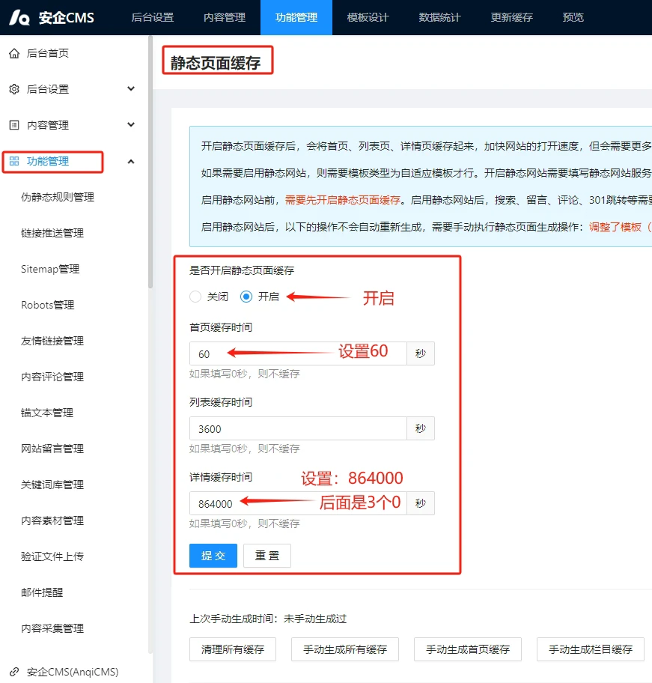This screenshot has height=683, width=652.
Task: Select the 关闭 radio option
Action: pyautogui.click(x=196, y=297)
